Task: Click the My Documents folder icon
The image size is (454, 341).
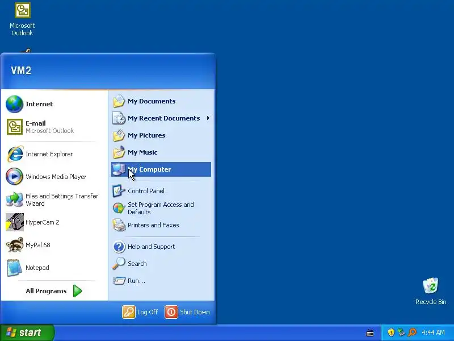Action: click(x=119, y=101)
